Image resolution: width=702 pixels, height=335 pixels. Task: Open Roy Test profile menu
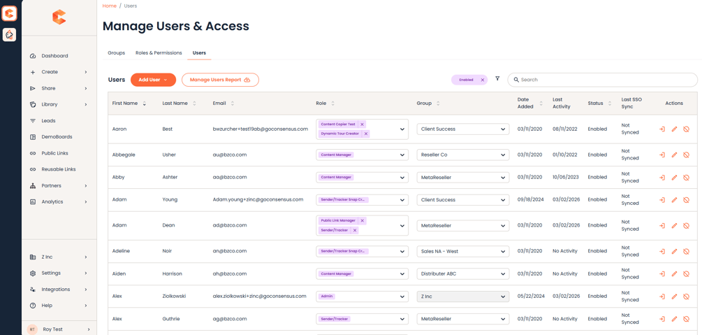point(59,329)
